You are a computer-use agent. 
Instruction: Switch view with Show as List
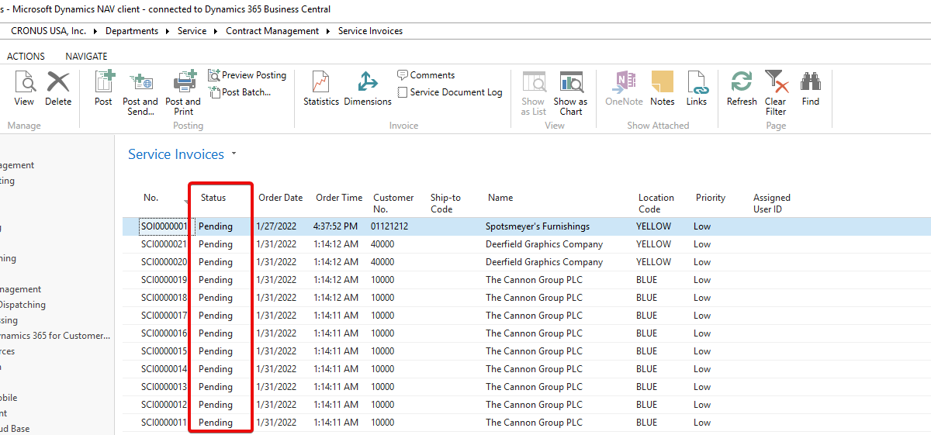point(533,93)
